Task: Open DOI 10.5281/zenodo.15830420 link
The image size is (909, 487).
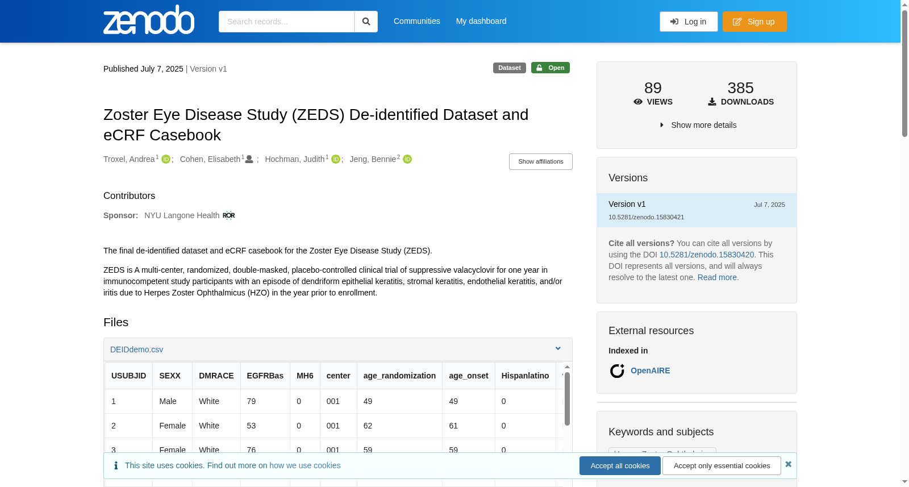Action: [x=707, y=255]
